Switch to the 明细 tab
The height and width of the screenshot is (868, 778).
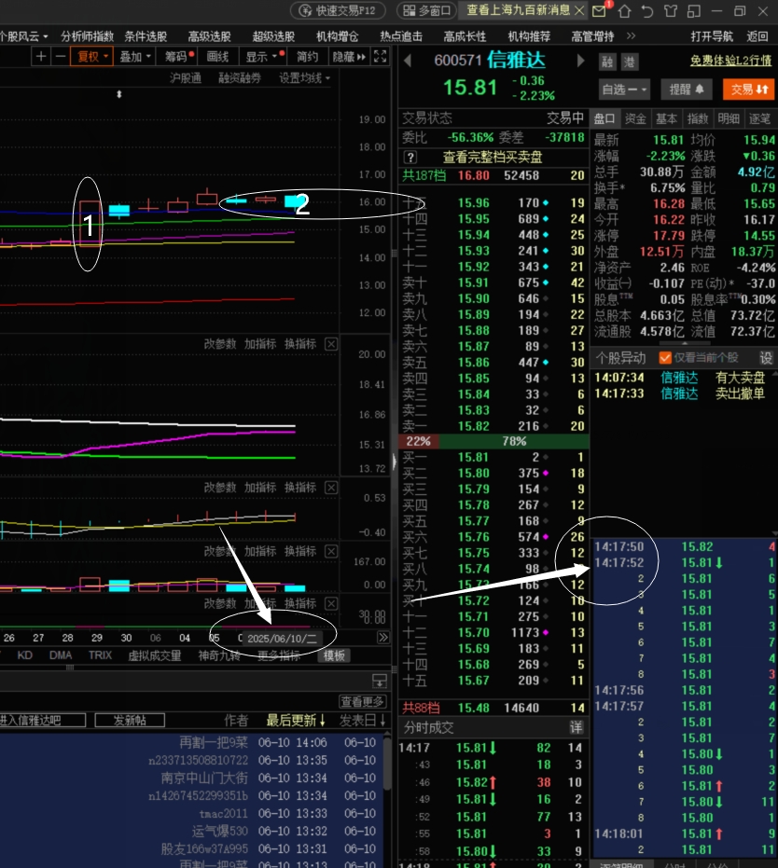coord(729,118)
